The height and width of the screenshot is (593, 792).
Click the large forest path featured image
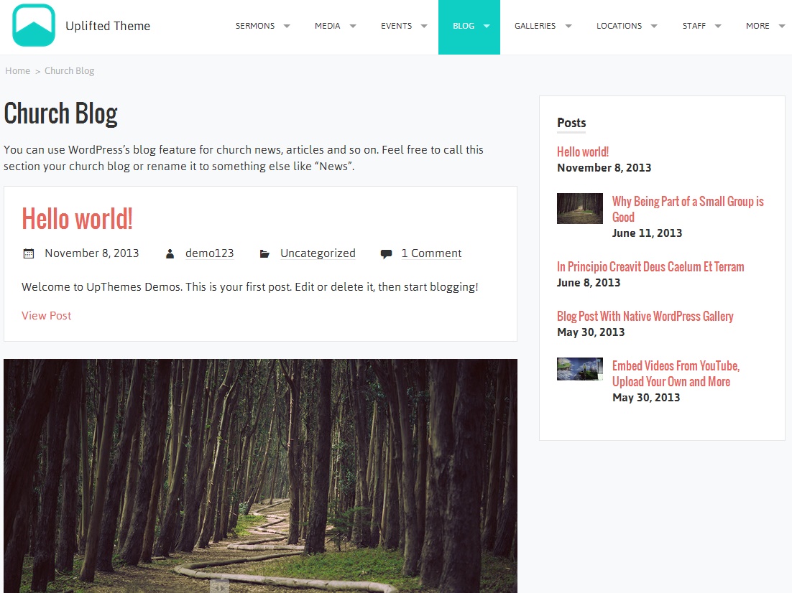261,476
